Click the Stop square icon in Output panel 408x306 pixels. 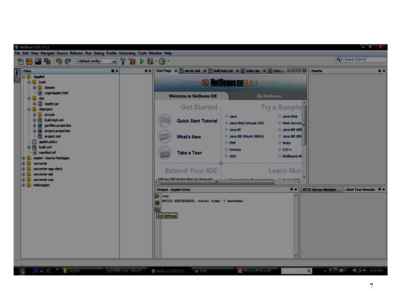[157, 203]
